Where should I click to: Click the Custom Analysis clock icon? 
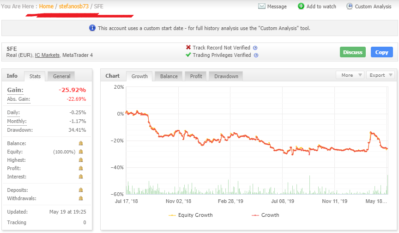(350, 6)
